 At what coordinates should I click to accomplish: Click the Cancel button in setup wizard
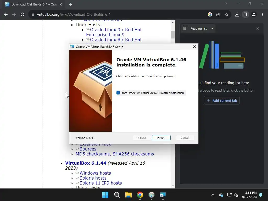[185, 138]
